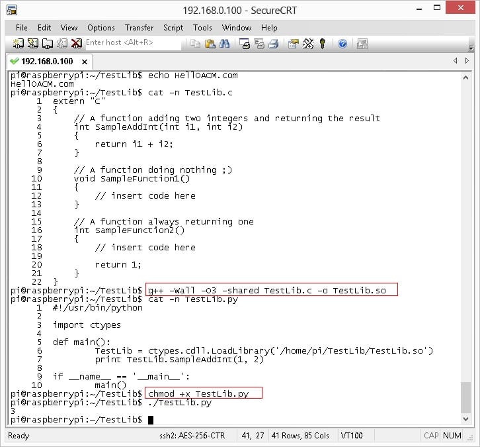Click the Connect in Tab icon
The width and height of the screenshot is (480, 447).
(48, 44)
